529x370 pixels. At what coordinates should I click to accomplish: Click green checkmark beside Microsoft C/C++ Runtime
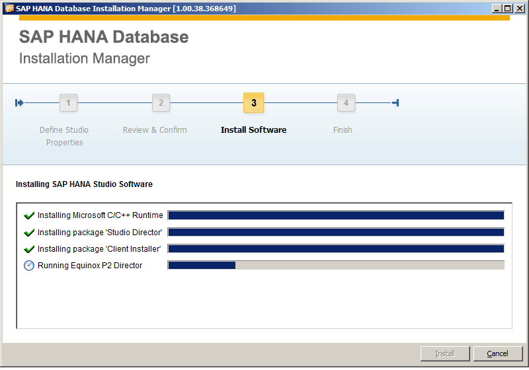click(28, 215)
